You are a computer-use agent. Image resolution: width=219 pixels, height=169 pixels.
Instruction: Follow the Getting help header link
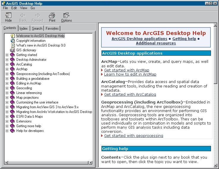184,39
